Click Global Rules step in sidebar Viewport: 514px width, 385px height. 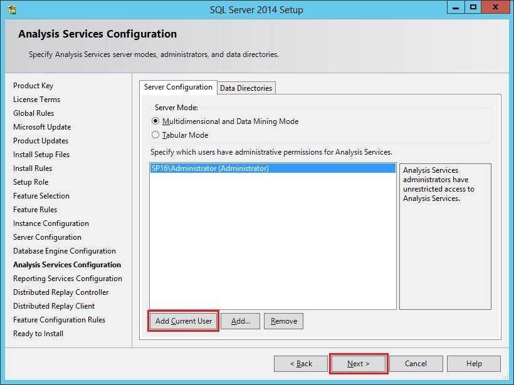pos(33,113)
